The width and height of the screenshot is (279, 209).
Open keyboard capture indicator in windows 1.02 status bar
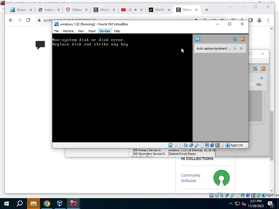point(228,145)
